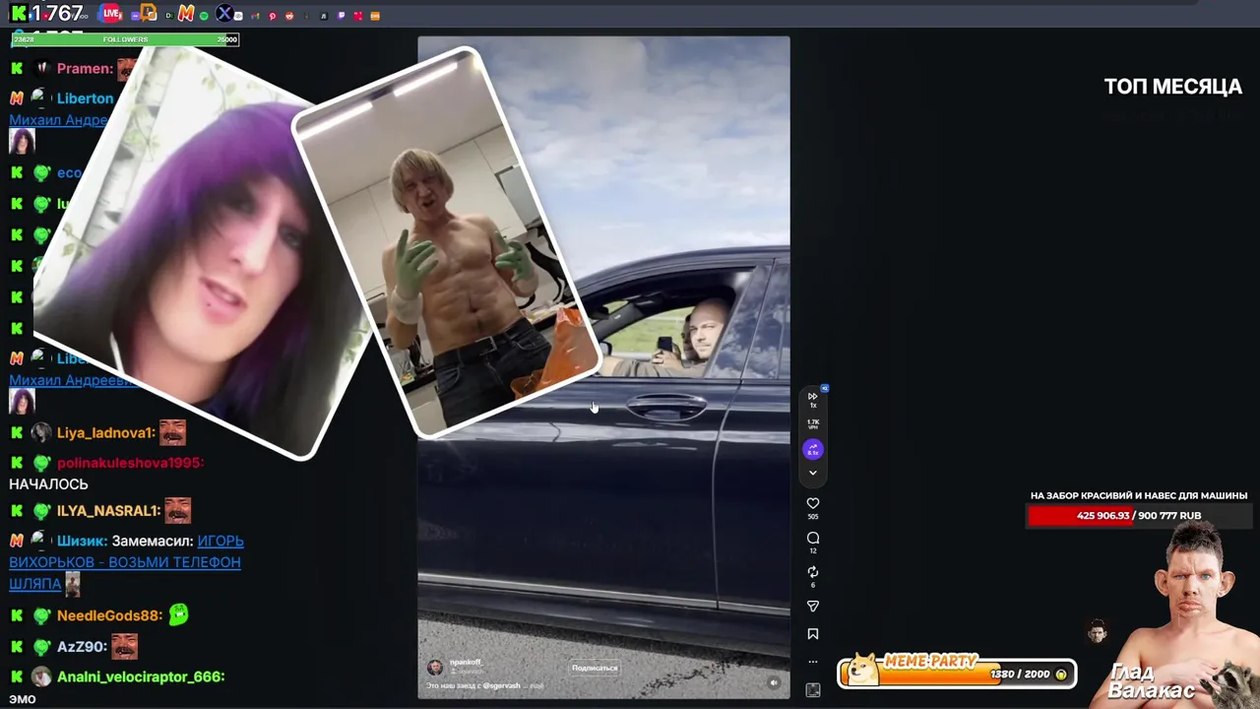The height and width of the screenshot is (709, 1260).
Task: Click the Глад Валакас label
Action: (x=1152, y=680)
